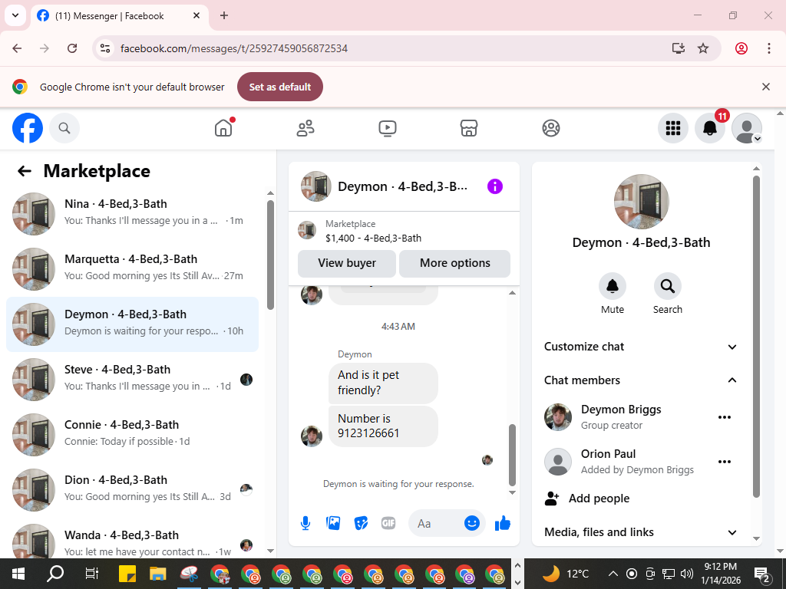Search within the conversation using Search icon
786x589 pixels.
point(667,287)
